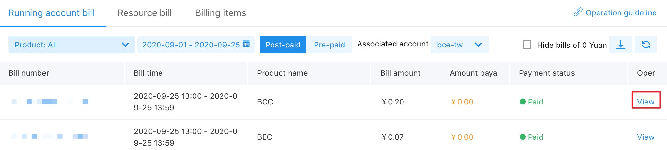Viewport: 667px width, 150px height.
Task: Click the Operation guideline link icon
Action: pos(578,13)
